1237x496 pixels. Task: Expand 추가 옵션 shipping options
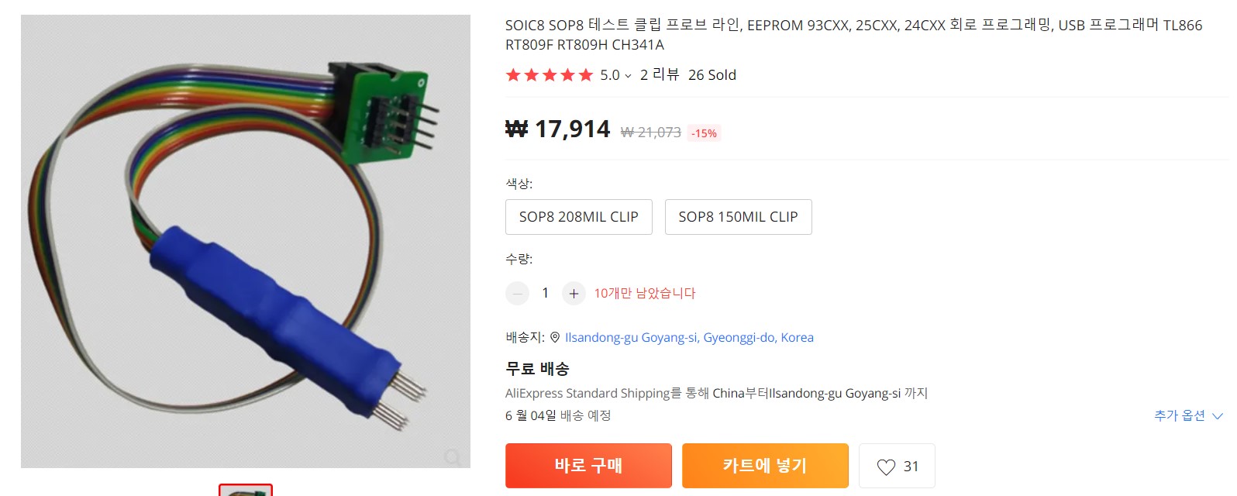1187,416
